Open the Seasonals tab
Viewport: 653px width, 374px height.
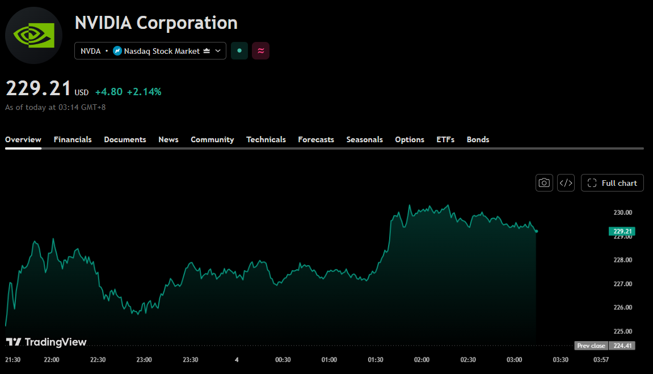click(x=364, y=140)
